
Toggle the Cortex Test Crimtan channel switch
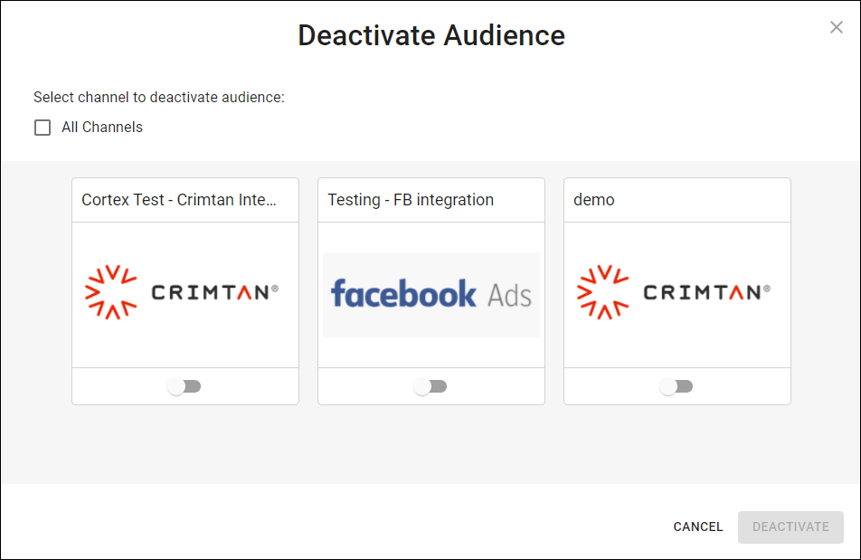(184, 386)
